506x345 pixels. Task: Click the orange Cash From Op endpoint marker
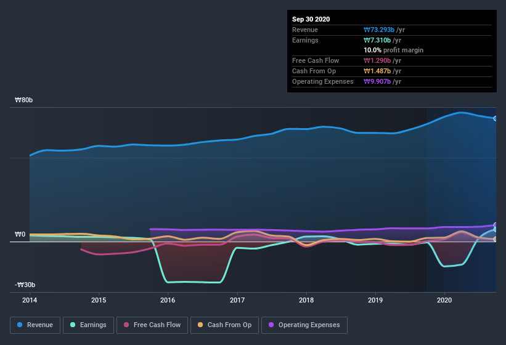496,239
